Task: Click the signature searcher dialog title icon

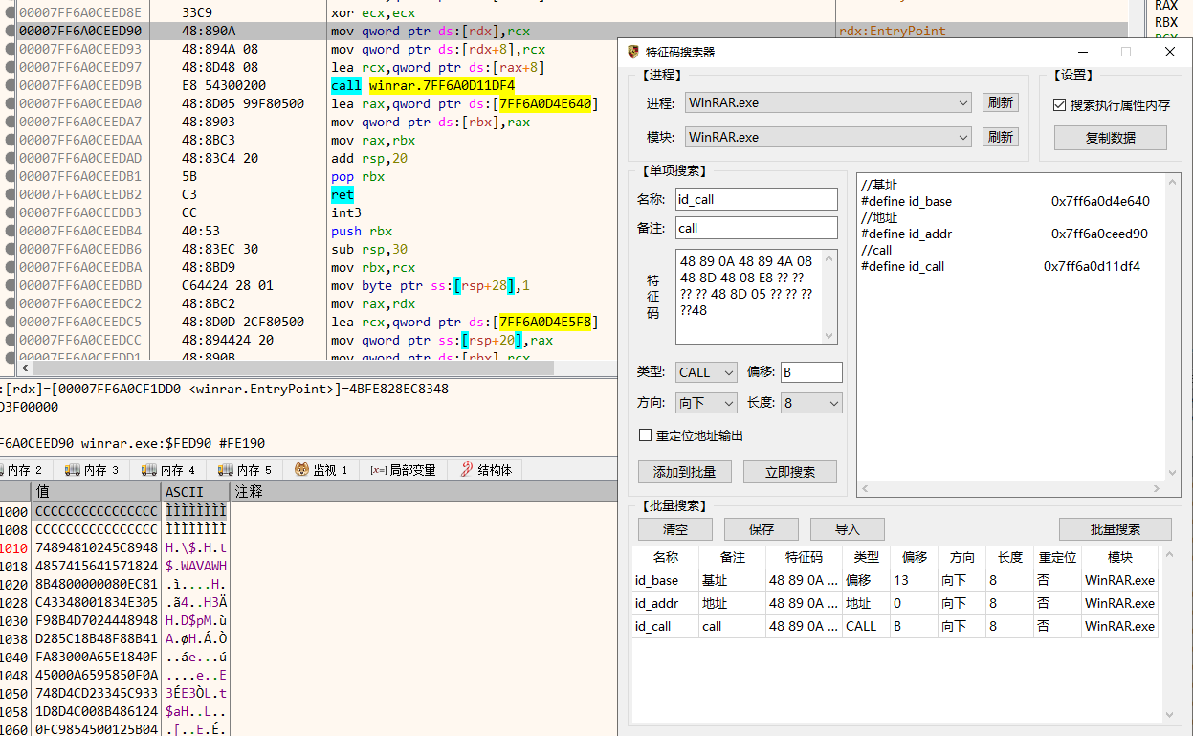Action: coord(633,52)
